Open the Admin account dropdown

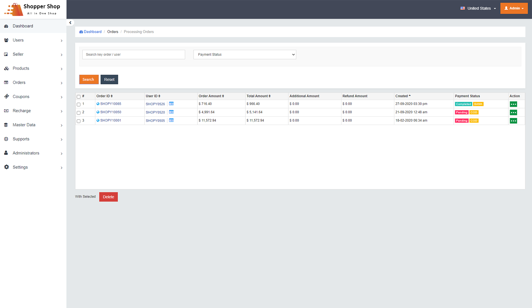514,8
